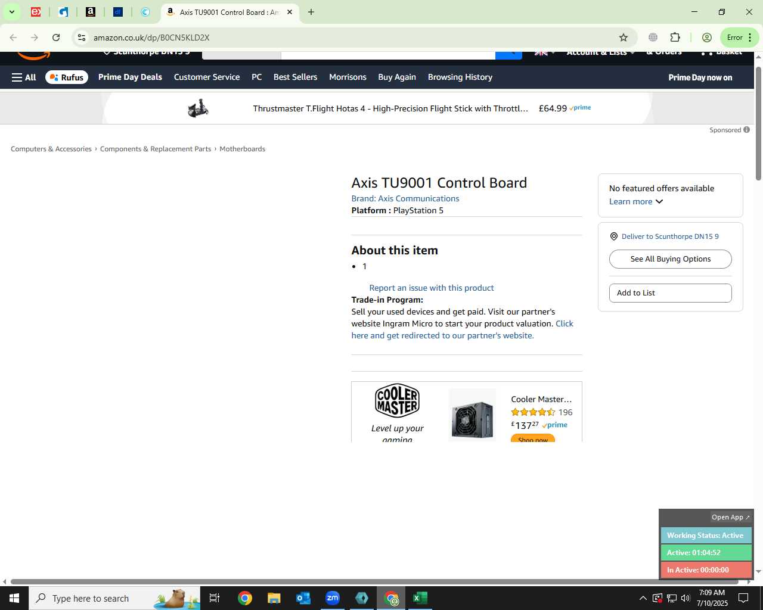The height and width of the screenshot is (610, 763).
Task: Click the grey globe extension icon
Action: coord(653,38)
